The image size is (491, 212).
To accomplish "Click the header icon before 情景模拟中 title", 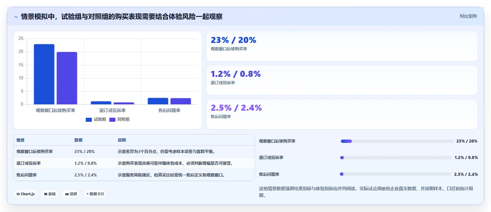I will [x=16, y=17].
